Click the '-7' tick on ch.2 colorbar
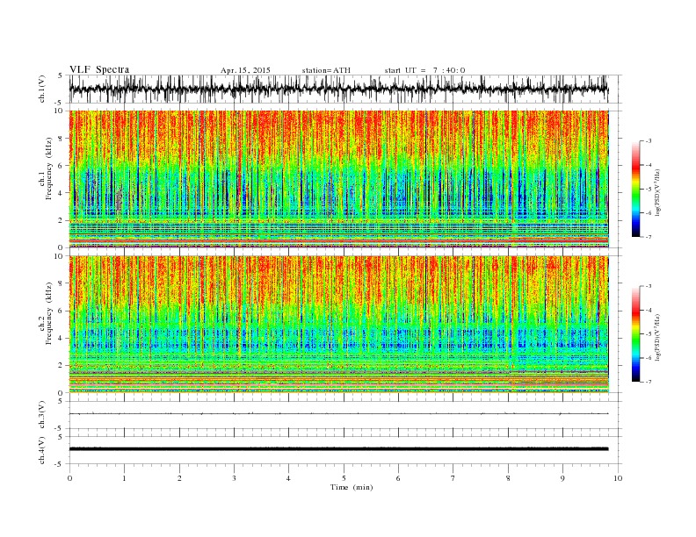Screen dimensions: 696x537 pos(648,382)
